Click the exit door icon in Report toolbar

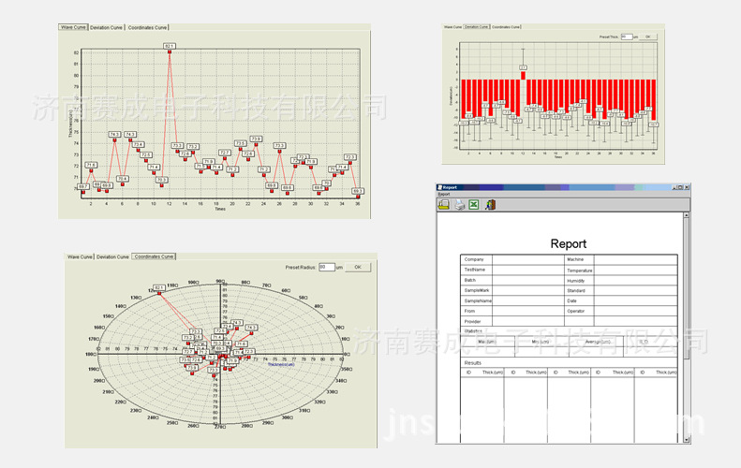click(x=490, y=204)
